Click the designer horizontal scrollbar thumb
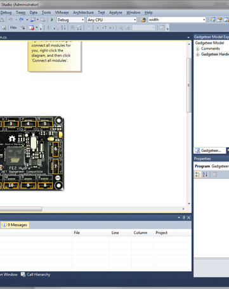The height and width of the screenshot is (289, 229). 21,209
